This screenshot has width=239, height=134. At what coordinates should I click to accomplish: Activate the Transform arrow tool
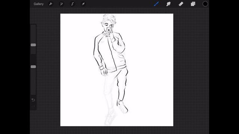[x=83, y=4]
